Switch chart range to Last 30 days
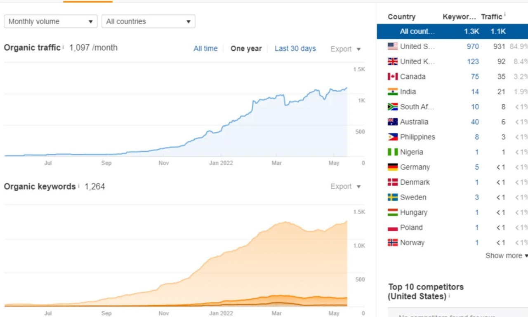The height and width of the screenshot is (317, 528). tap(295, 49)
